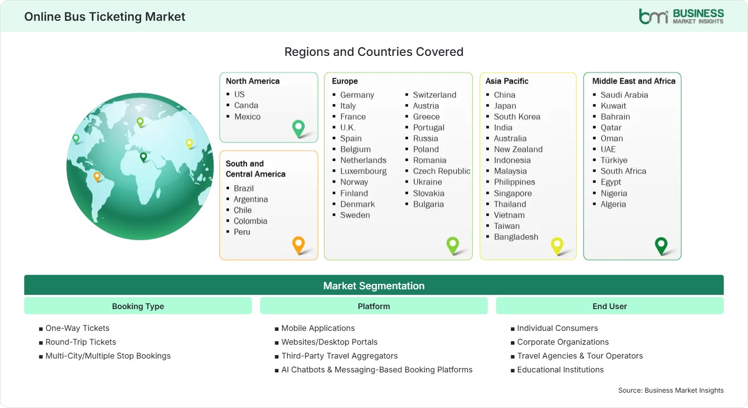Viewport: 748px width, 408px height.
Task: Click 'Czech Republic' in the Europe list
Action: [x=442, y=171]
